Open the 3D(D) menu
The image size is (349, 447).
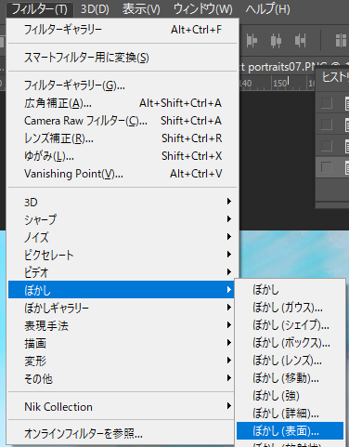point(95,9)
